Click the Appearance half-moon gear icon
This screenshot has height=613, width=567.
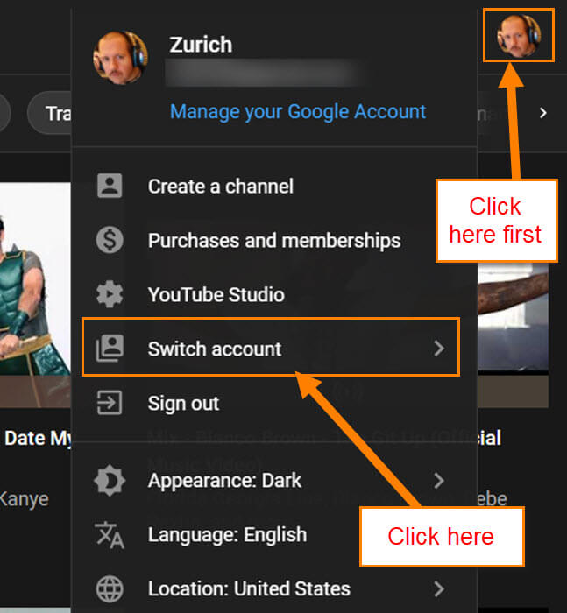[110, 481]
